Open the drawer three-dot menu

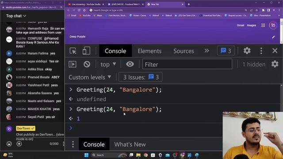coord(73,144)
